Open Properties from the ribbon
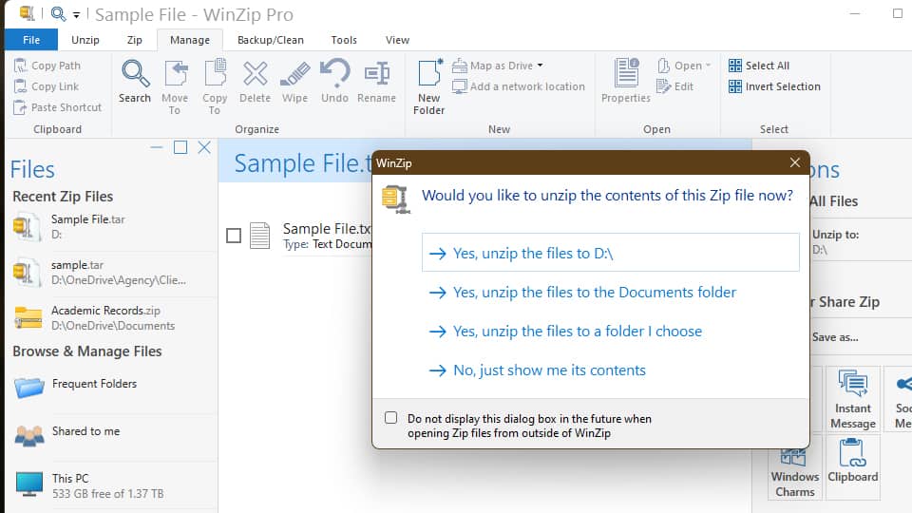This screenshot has height=513, width=912. point(626,82)
